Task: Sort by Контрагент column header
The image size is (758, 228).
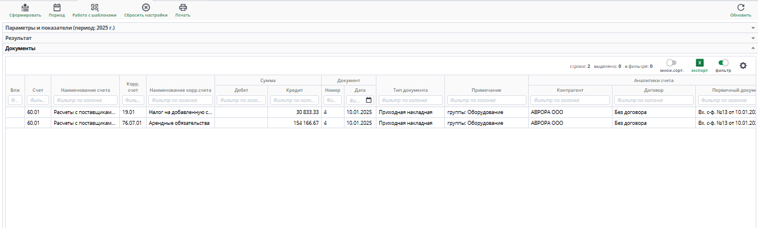Action: point(570,90)
